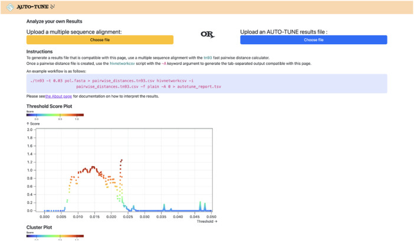The height and width of the screenshot is (241, 414).
Task: Click the Threshold Score Plot color legend bar
Action: pos(55,115)
